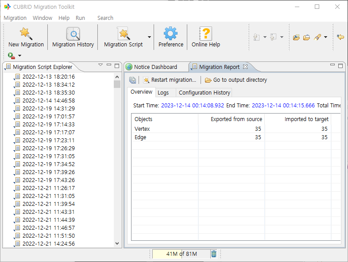The height and width of the screenshot is (262, 348).
Task: Switch to the Notice Dashboard tab
Action: (x=155, y=67)
